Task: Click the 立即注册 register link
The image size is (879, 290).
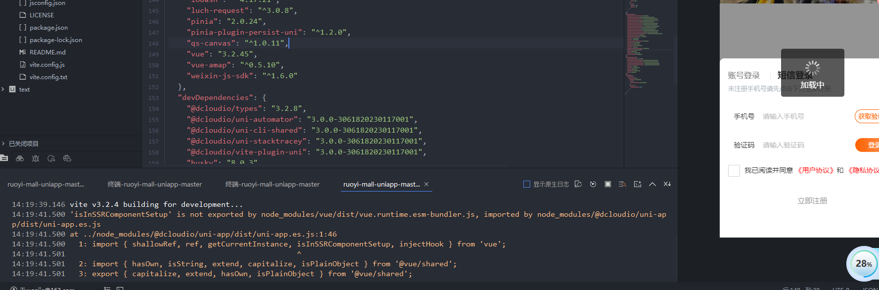Action: 812,200
